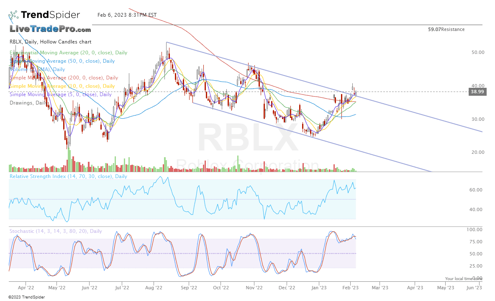Select the Feb 6, 2023 timestamp
This screenshot has height=301, width=495.
click(x=126, y=15)
